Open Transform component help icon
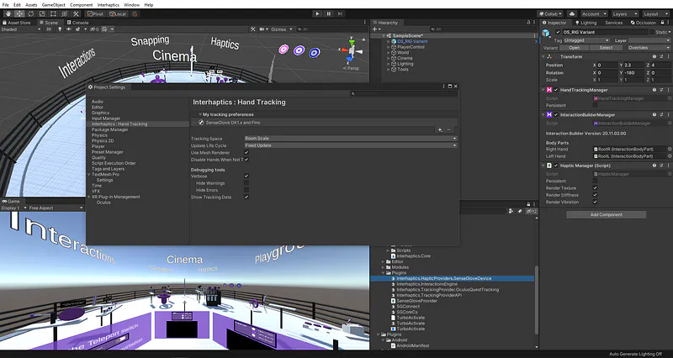 pos(654,56)
